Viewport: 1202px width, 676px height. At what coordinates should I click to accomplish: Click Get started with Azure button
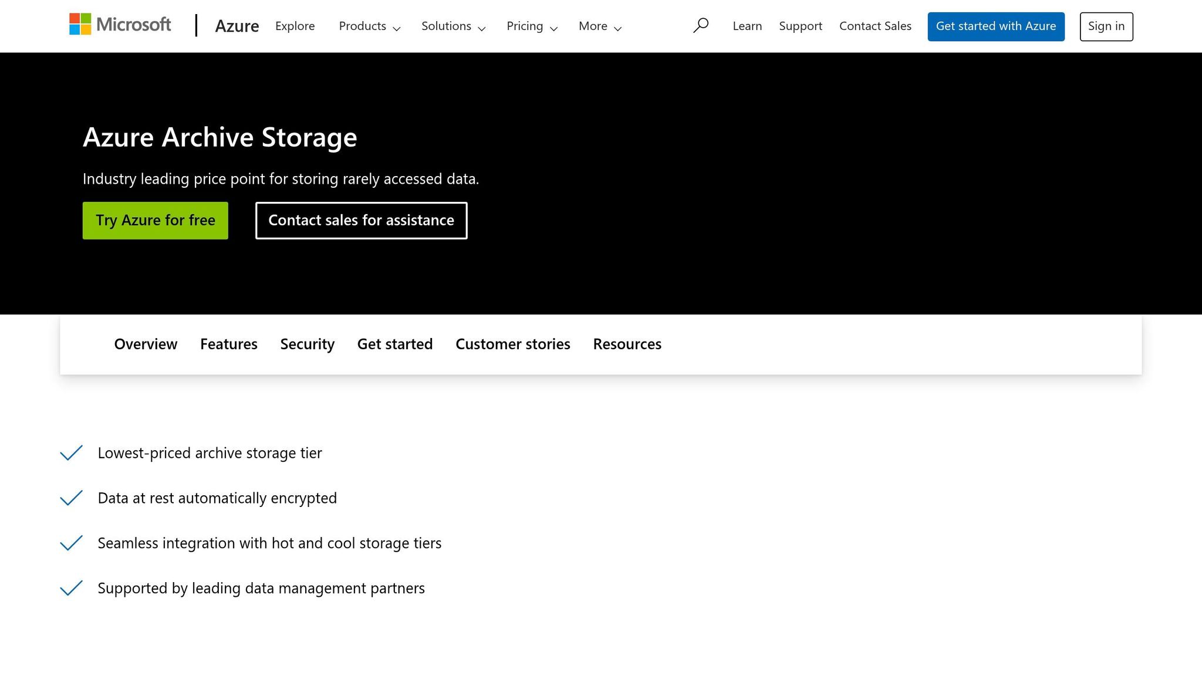pos(996,26)
